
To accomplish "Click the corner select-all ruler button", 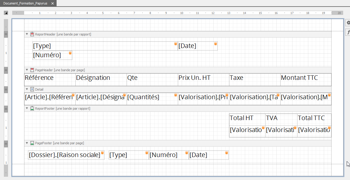I will pos(6,13).
